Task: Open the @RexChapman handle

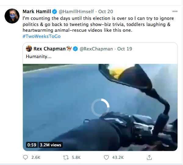Action: point(96,49)
